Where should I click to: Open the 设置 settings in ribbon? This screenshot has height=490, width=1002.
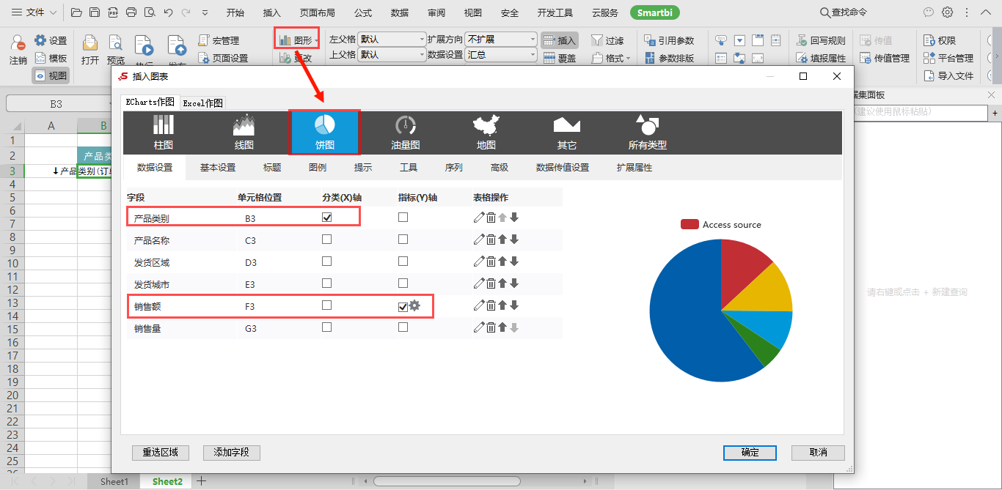tap(50, 40)
